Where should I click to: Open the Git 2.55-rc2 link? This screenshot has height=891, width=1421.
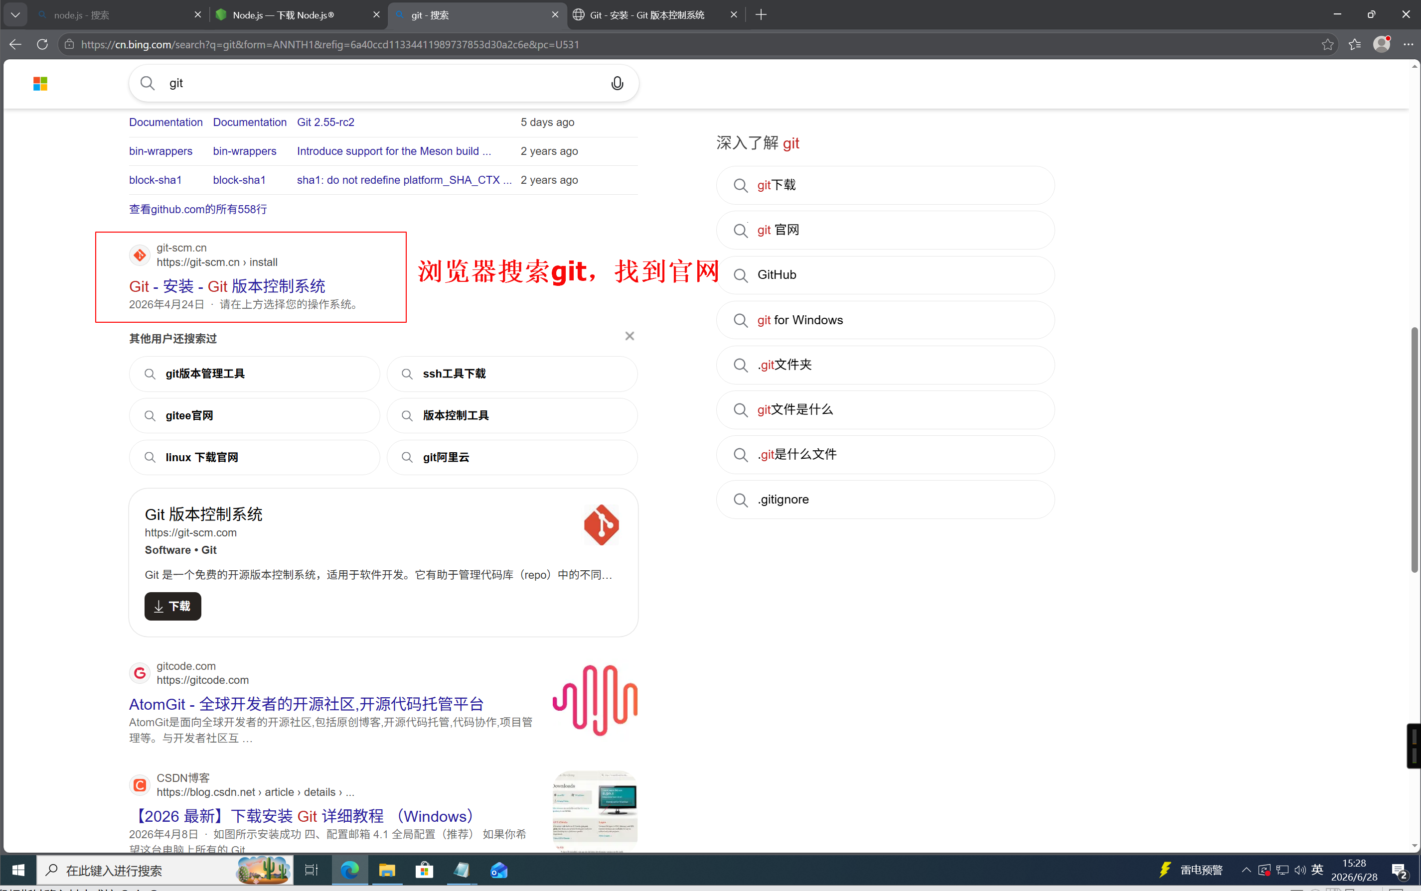pyautogui.click(x=325, y=122)
